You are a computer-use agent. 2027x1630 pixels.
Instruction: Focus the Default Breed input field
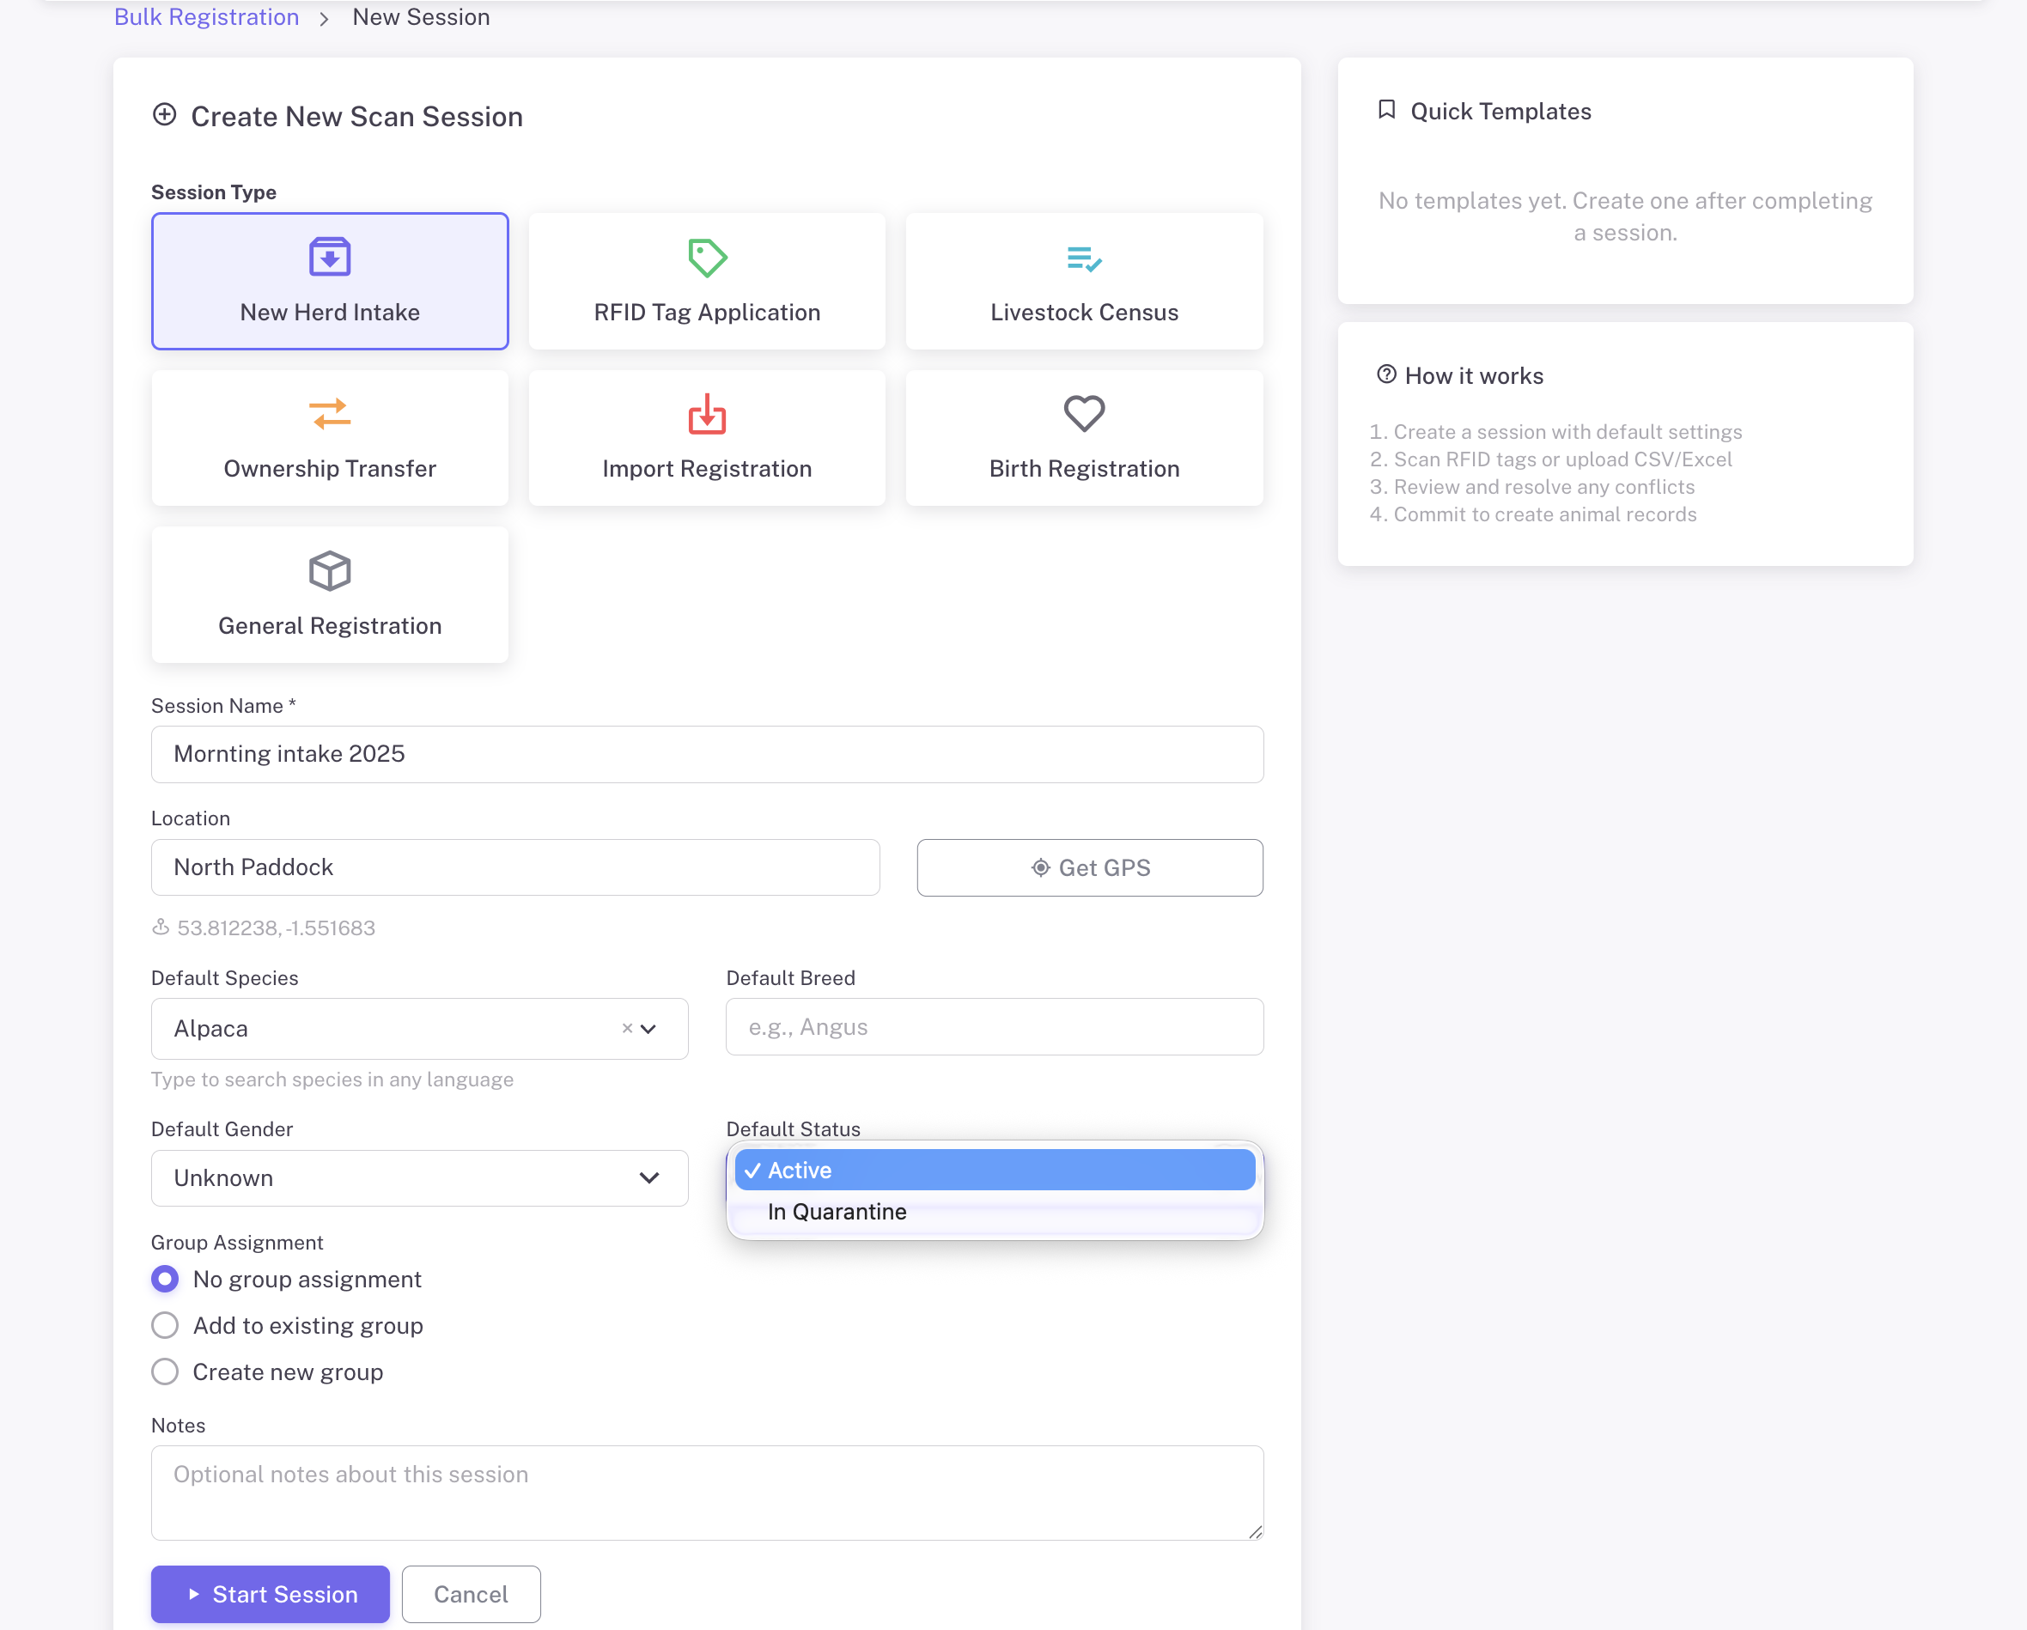point(995,1026)
